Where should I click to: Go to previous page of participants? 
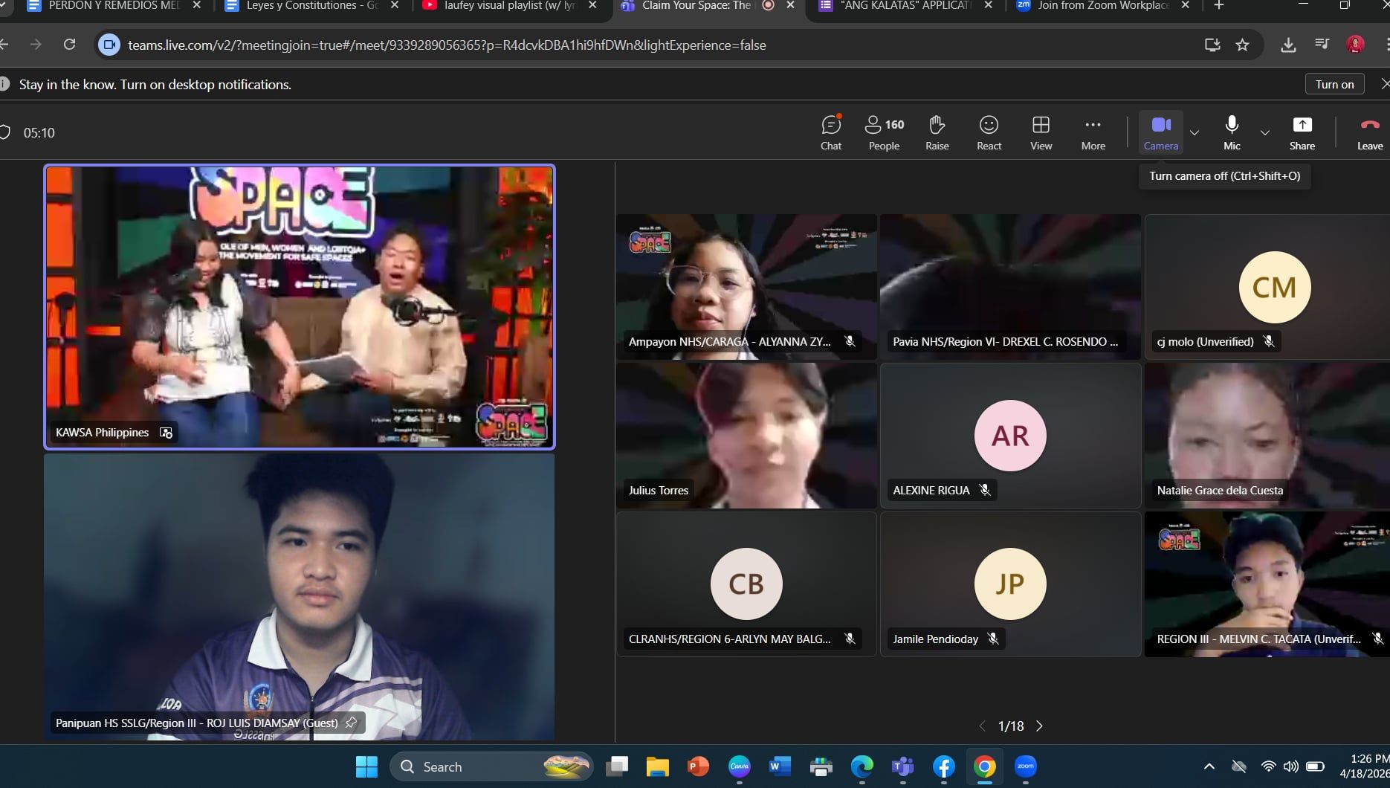982,726
